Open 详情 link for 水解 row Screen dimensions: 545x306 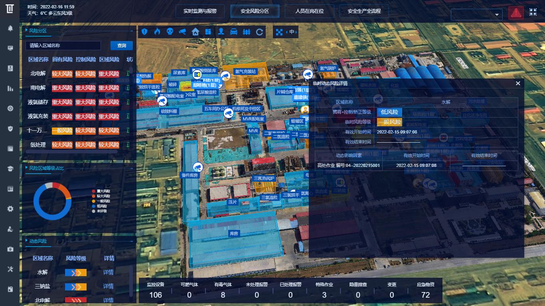[x=109, y=273]
